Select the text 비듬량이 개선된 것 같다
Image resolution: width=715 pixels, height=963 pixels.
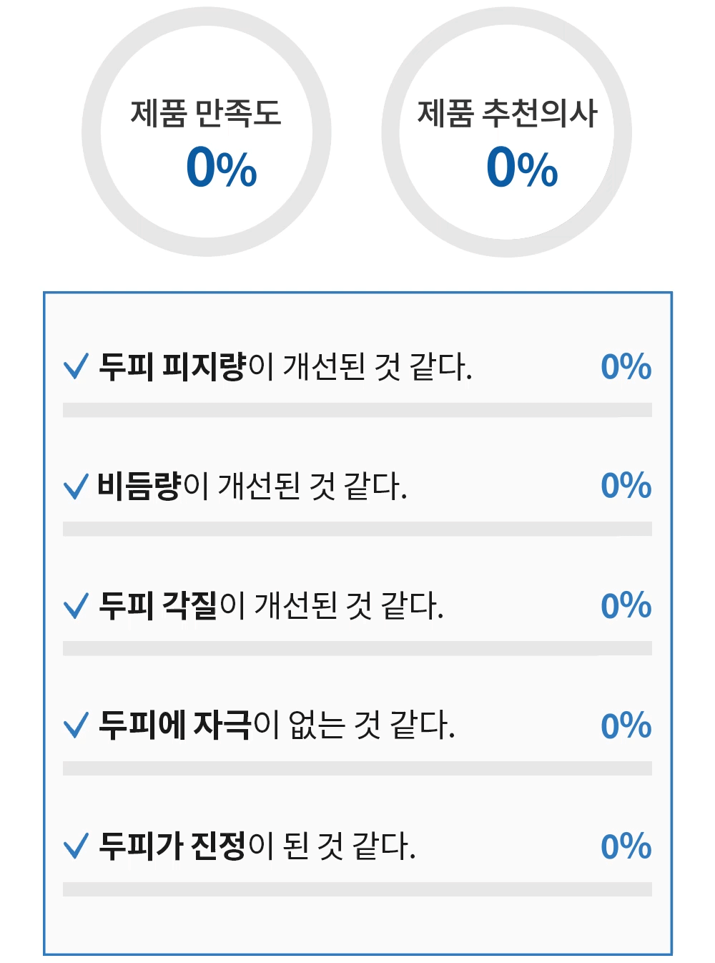pos(252,487)
